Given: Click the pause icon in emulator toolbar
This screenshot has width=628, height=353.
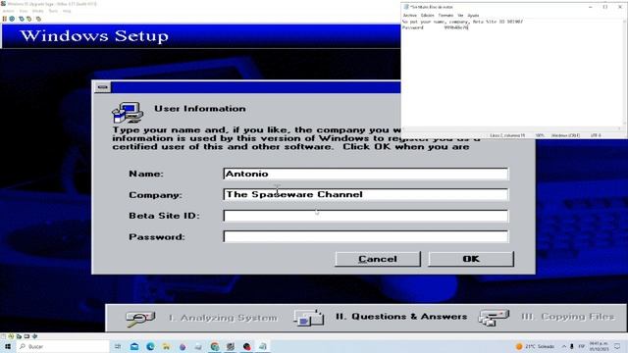Looking at the screenshot, I should pyautogui.click(x=5, y=19).
